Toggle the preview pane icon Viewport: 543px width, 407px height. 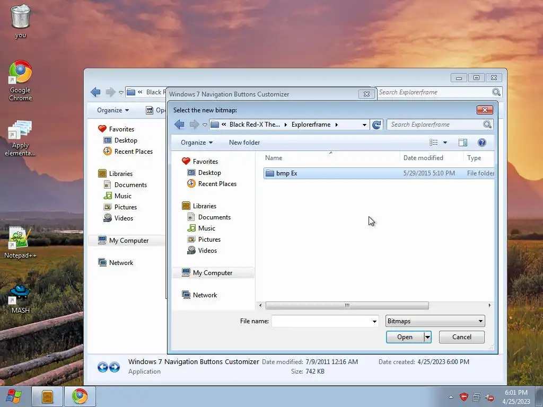(x=462, y=142)
